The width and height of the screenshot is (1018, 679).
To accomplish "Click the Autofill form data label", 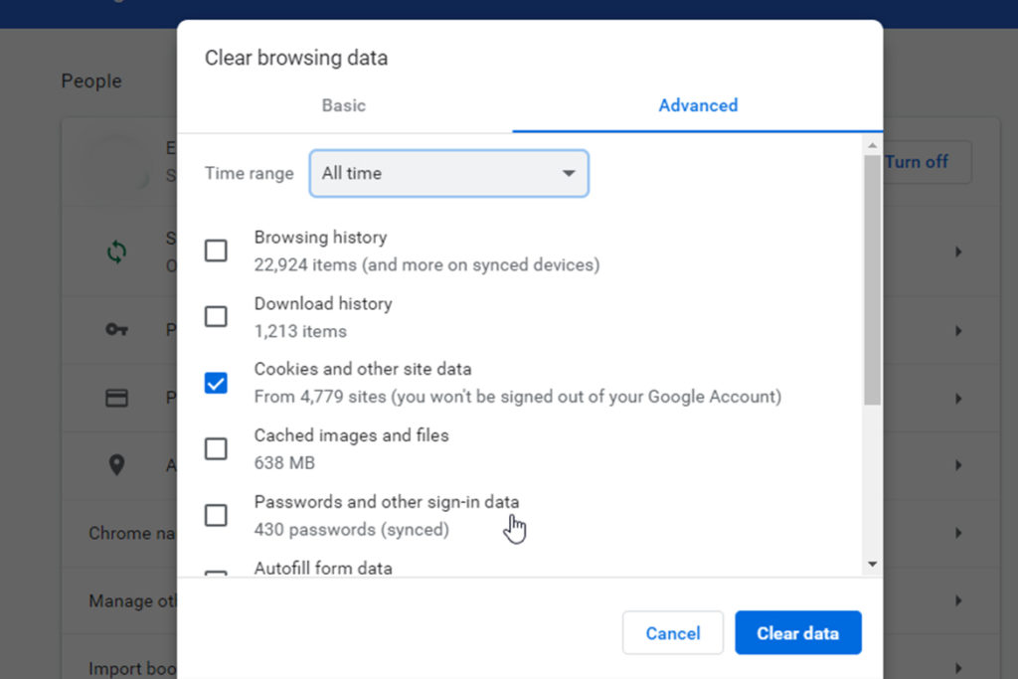I will click(x=323, y=568).
